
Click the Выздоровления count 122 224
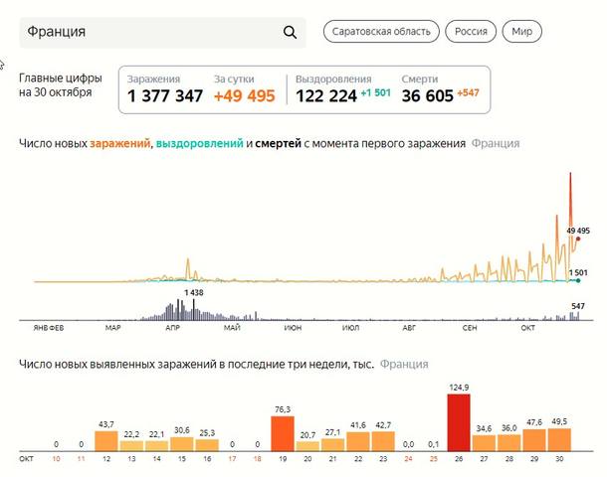(327, 96)
